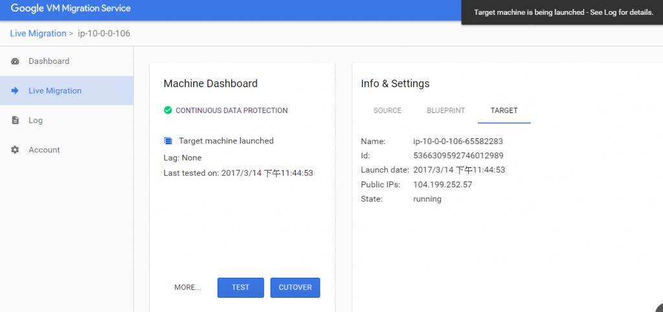Select the TARGET tab
663x312 pixels.
pos(504,110)
